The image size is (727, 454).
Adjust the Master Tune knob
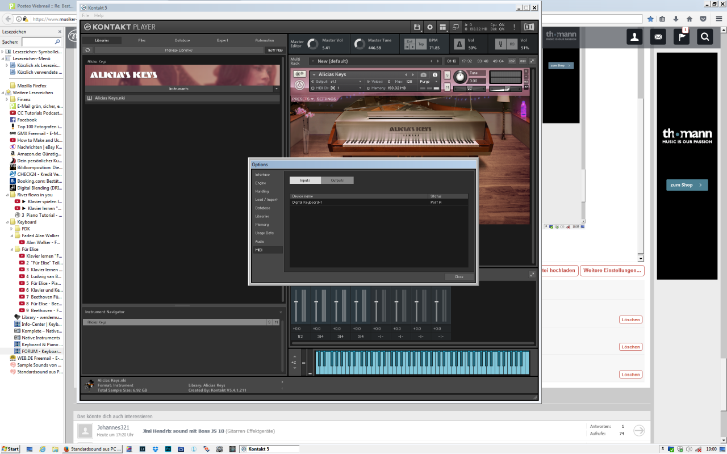[359, 44]
